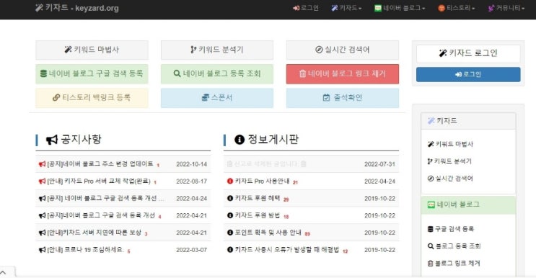Click the compass icon in 실시간 검색어 button
This screenshot has height=278, width=536.
tap(319, 50)
